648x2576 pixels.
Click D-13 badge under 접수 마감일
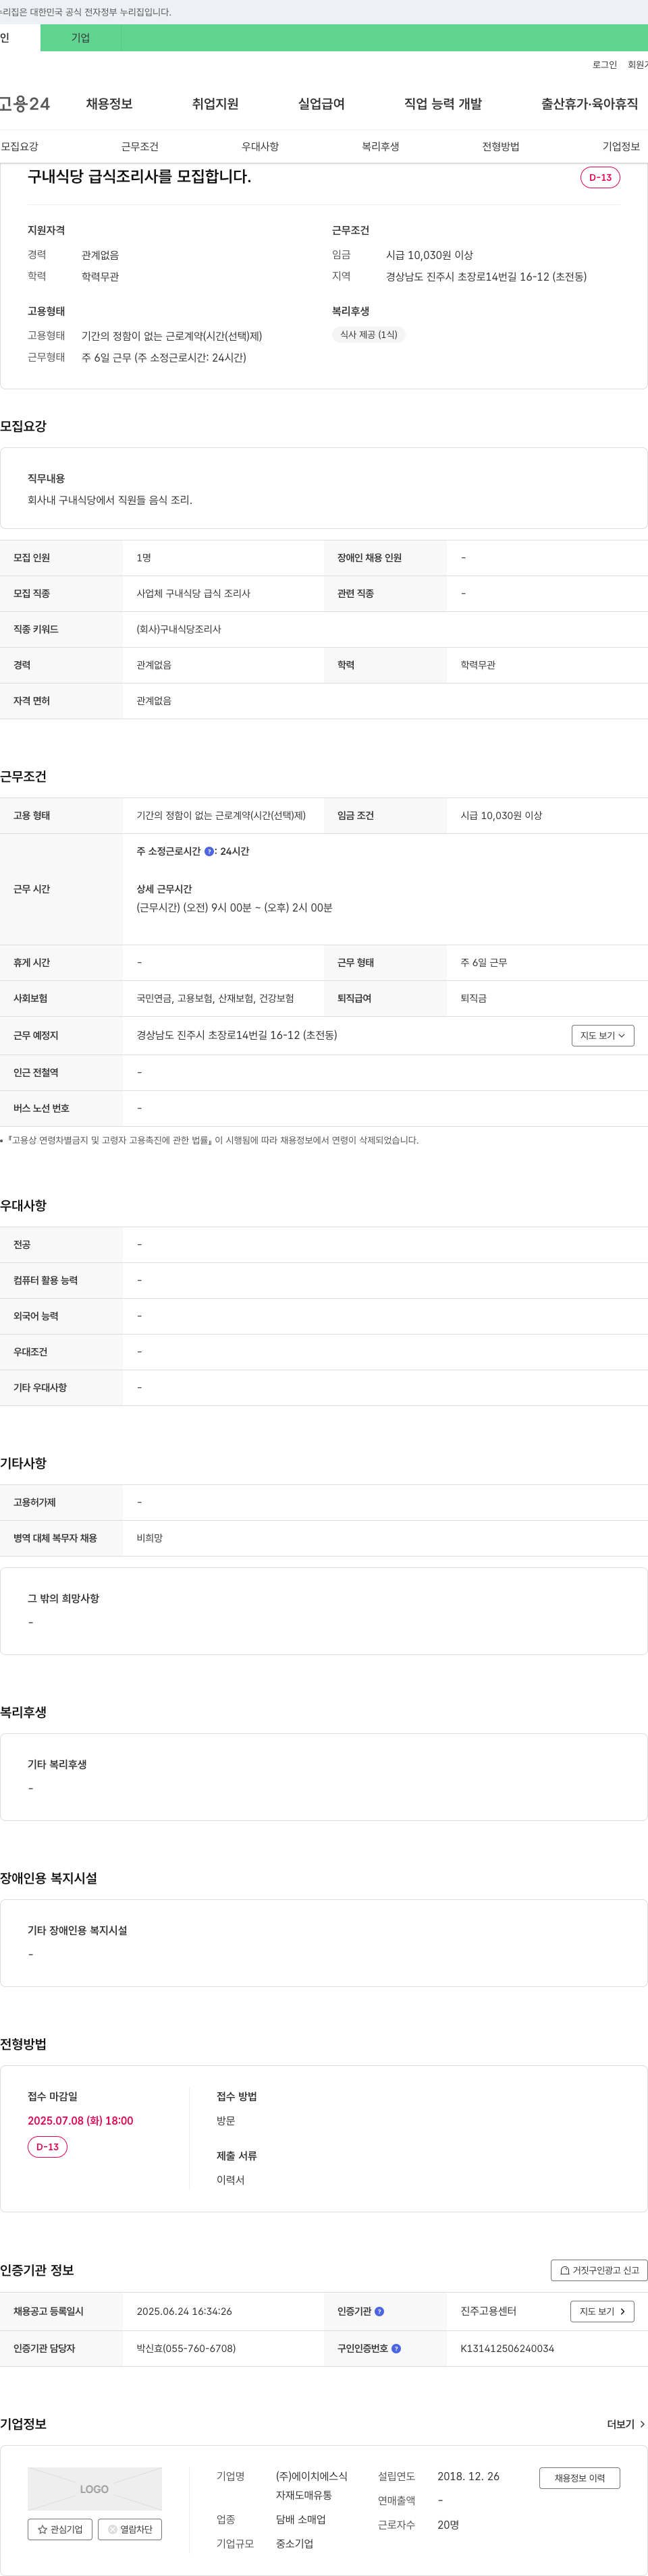(47, 2147)
